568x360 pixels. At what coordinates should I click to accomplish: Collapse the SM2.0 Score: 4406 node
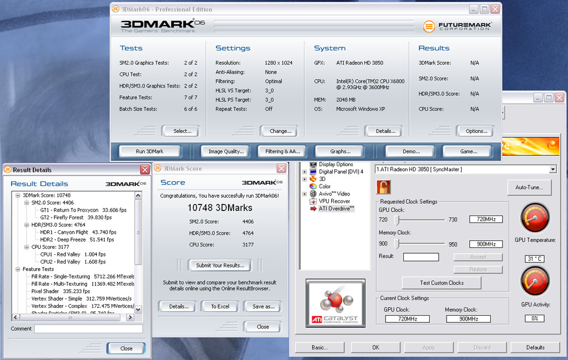point(27,203)
